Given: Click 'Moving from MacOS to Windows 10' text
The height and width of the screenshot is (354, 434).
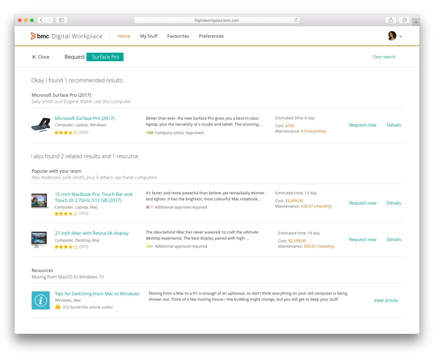Looking at the screenshot, I should (x=68, y=277).
